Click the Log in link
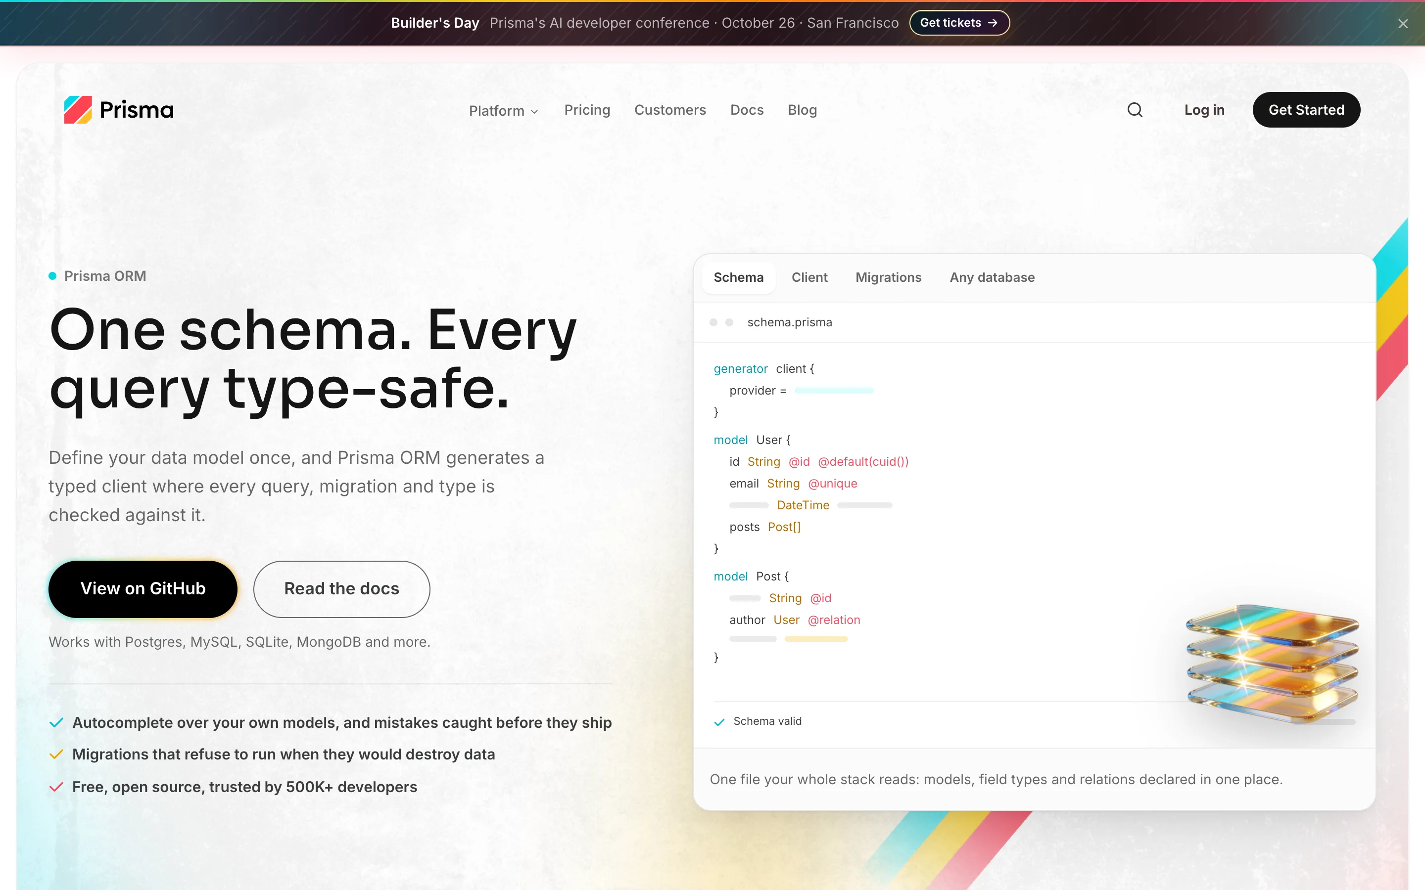 pos(1204,110)
